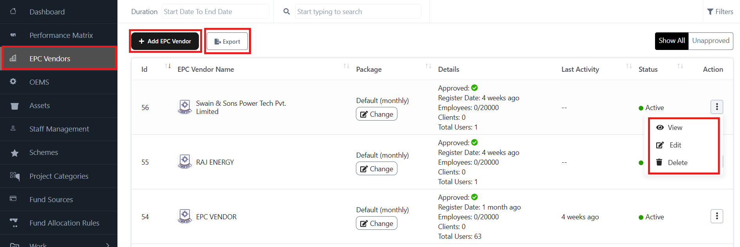
Task: Click the Schemes star icon in sidebar
Action: [14, 153]
